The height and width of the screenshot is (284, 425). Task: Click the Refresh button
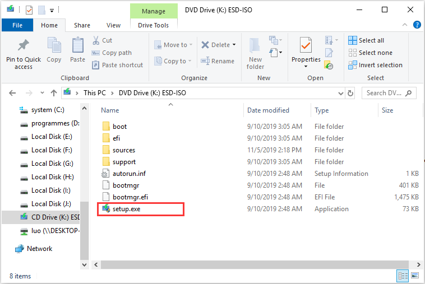pyautogui.click(x=350, y=94)
